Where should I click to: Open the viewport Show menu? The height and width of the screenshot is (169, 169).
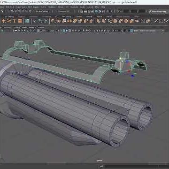coord(24,27)
